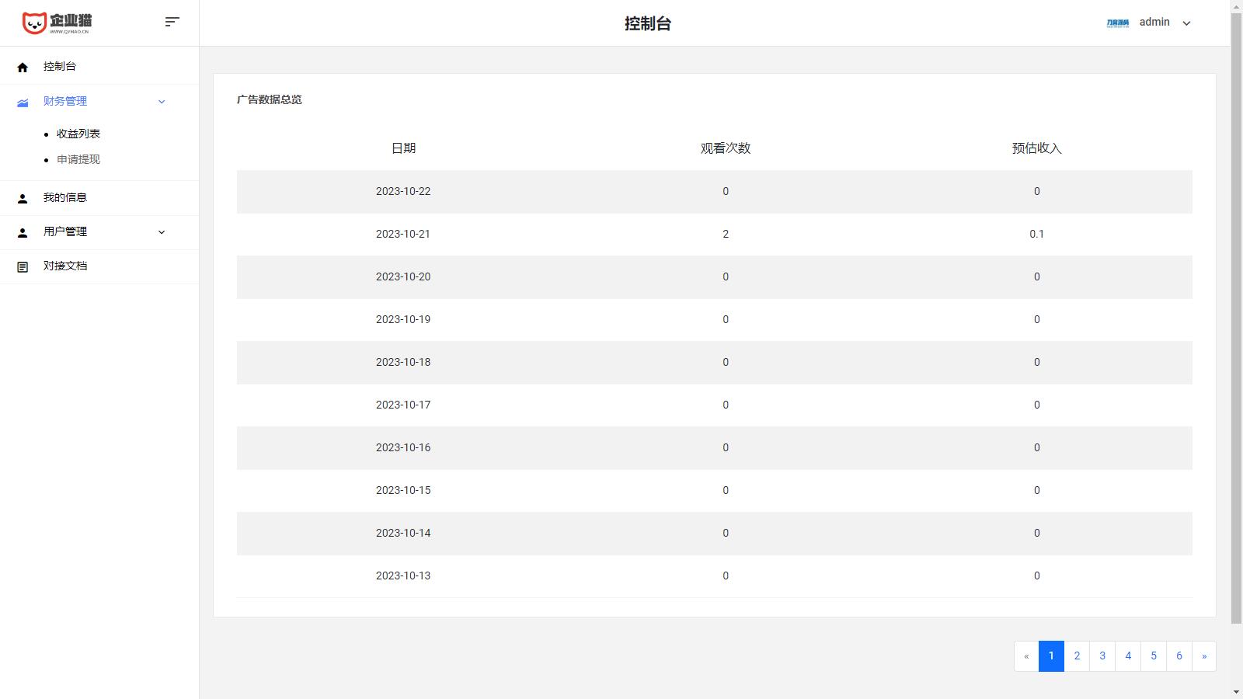Click the home icon beside 控制台
This screenshot has height=699, width=1243.
pos(23,68)
